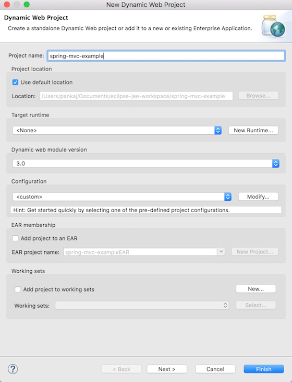The height and width of the screenshot is (382, 292).
Task: Open the Target runtime dropdown
Action: tap(117, 130)
